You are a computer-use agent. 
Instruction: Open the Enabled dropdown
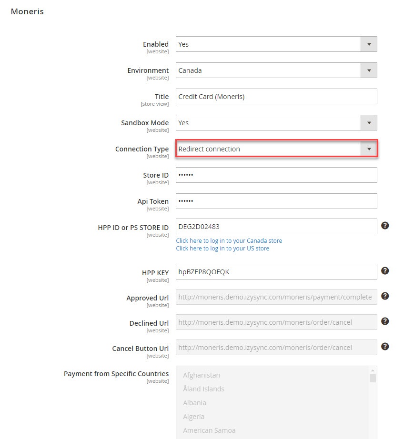click(276, 44)
